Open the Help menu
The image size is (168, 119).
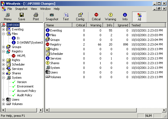pyautogui.click(x=56, y=9)
